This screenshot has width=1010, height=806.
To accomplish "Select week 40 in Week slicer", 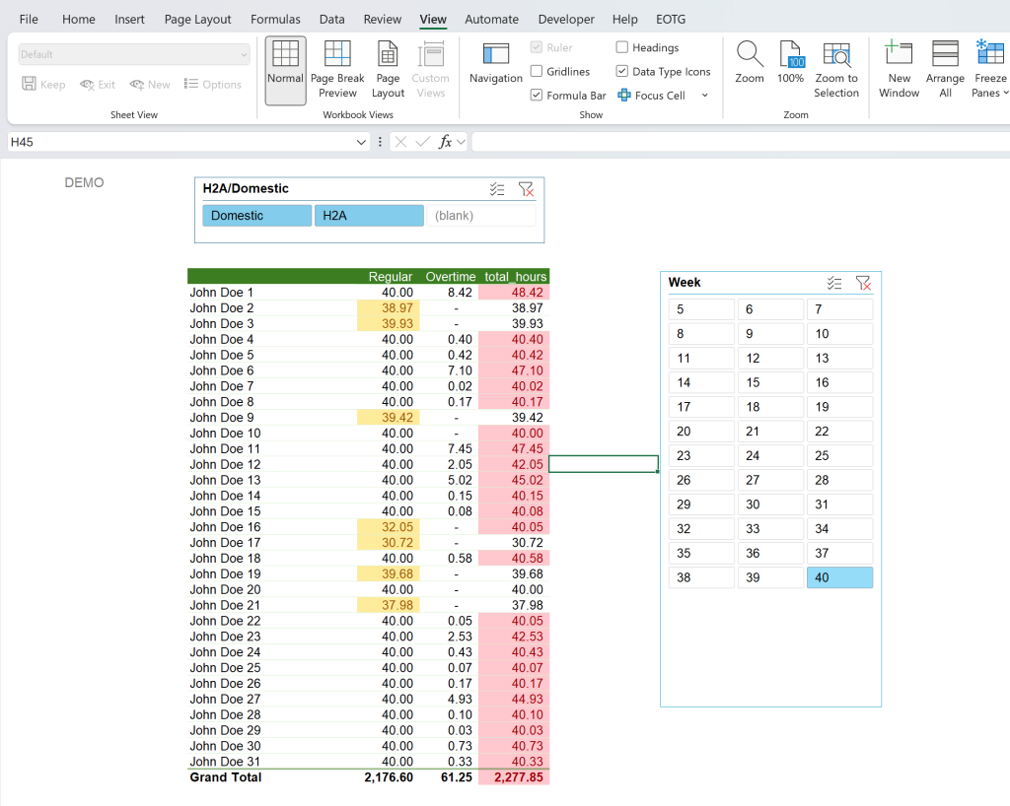I will [x=840, y=577].
